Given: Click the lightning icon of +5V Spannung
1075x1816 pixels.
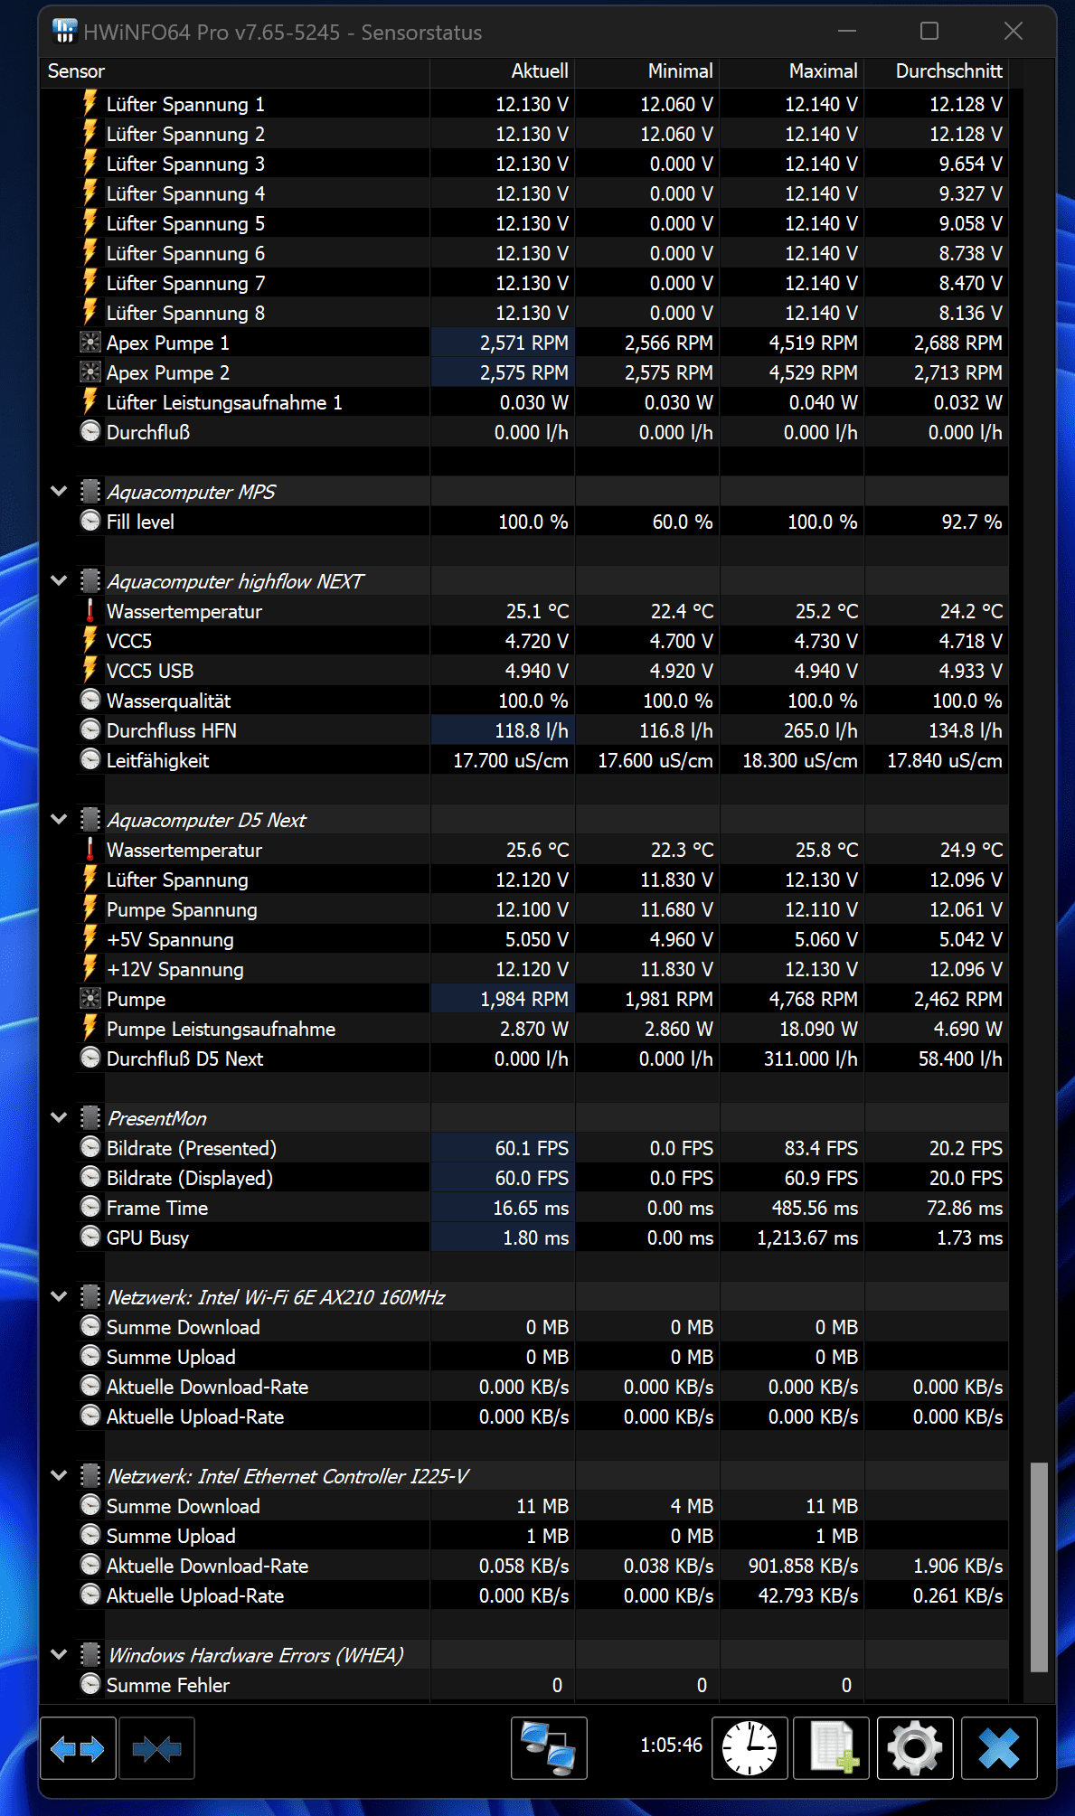Looking at the screenshot, I should [90, 939].
